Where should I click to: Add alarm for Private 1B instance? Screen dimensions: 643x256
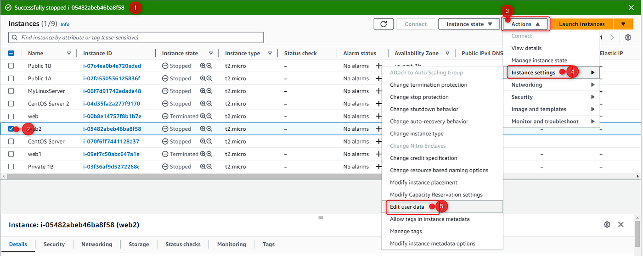click(x=378, y=167)
